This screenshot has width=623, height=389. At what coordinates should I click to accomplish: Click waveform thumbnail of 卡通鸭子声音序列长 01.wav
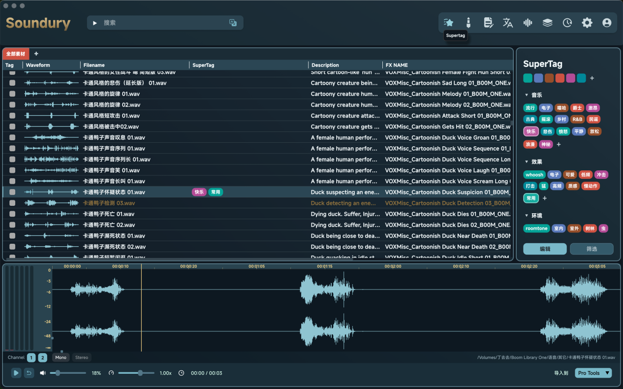coord(51,160)
